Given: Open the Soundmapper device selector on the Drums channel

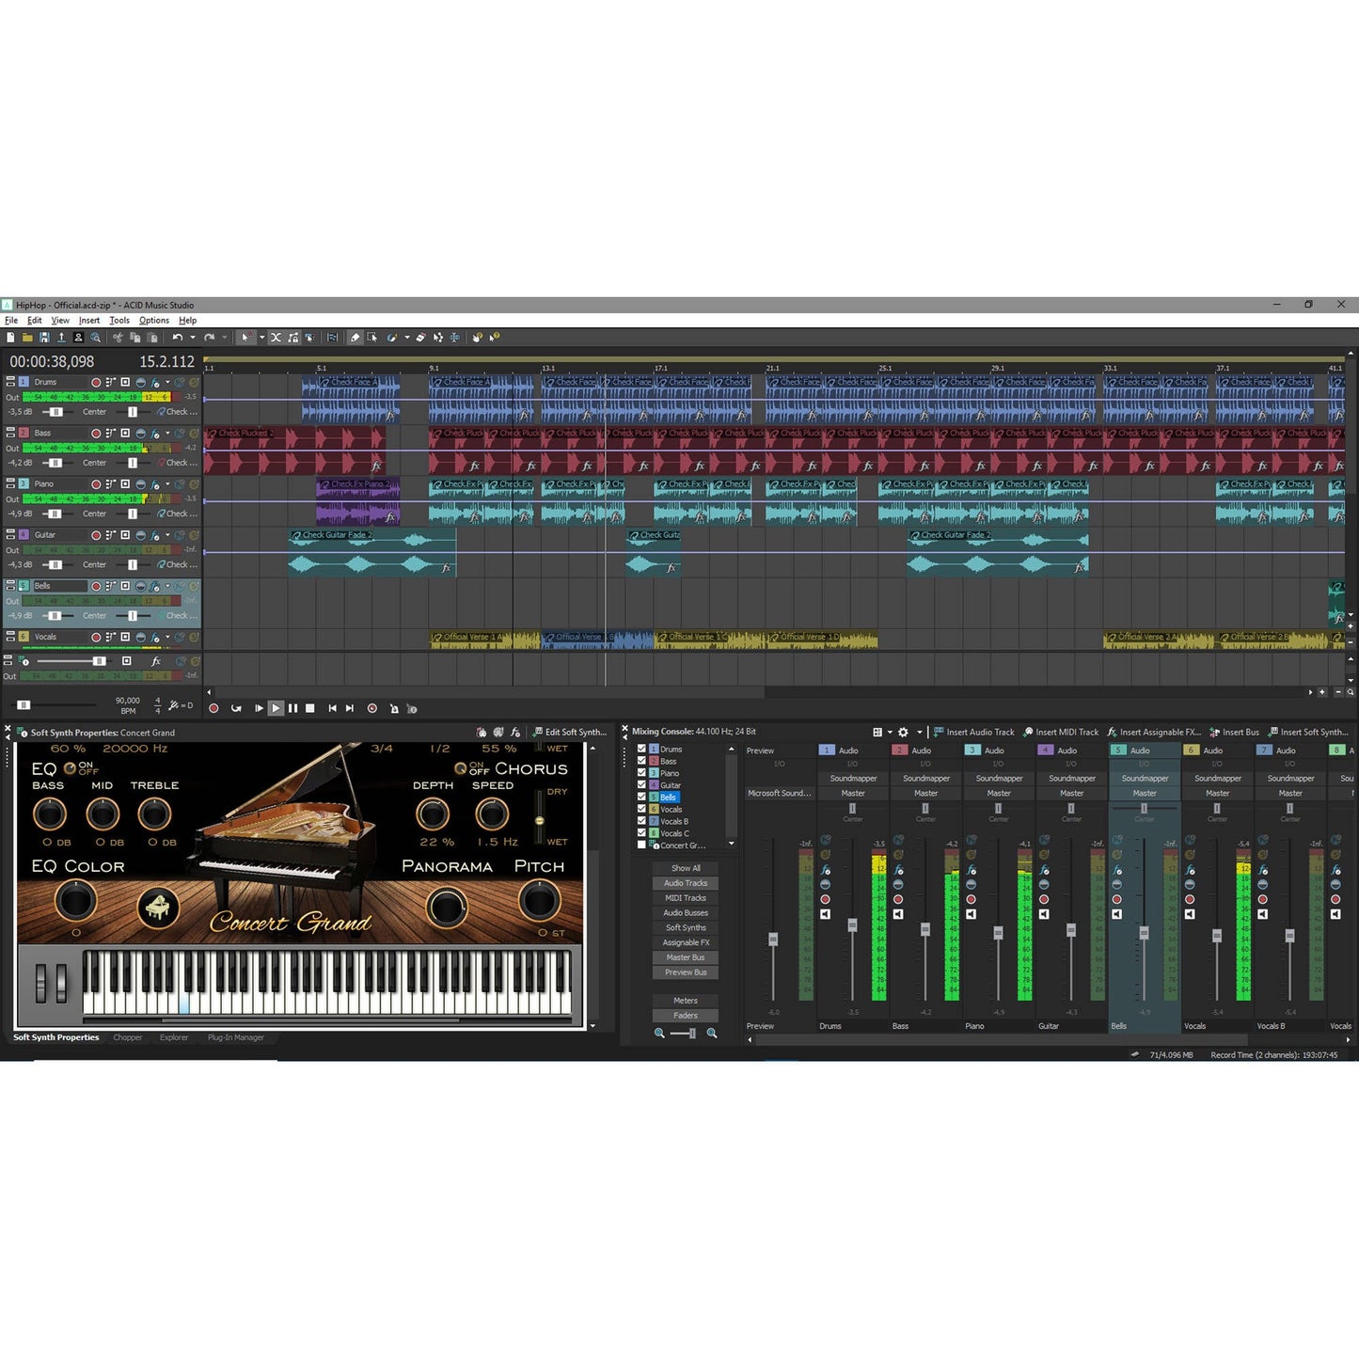Looking at the screenshot, I should coord(853,779).
